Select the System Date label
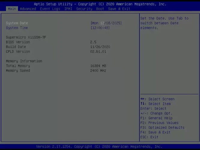Viewport: 200px width, 150px height. (17, 23)
